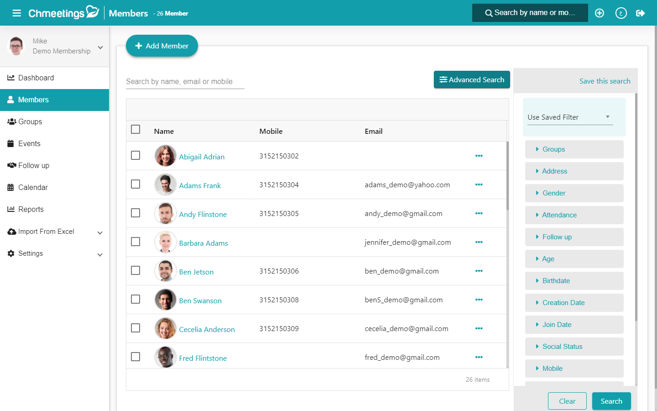Check the box for Andy Flinstone
Viewport: 657px width, 411px height.
[x=136, y=213]
